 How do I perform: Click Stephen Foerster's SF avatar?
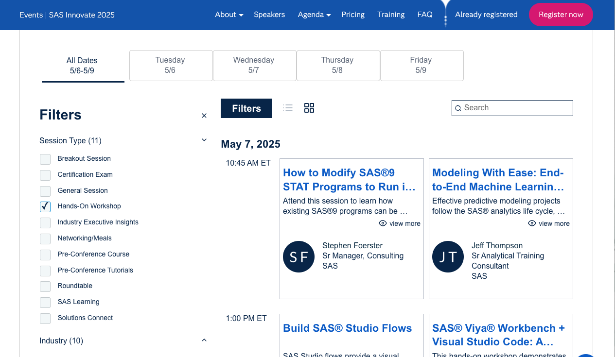coord(299,256)
